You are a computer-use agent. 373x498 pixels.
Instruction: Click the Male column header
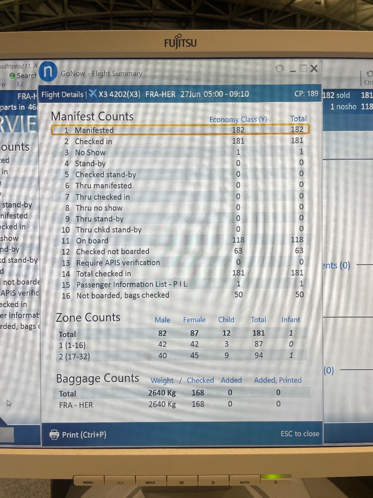click(x=162, y=320)
